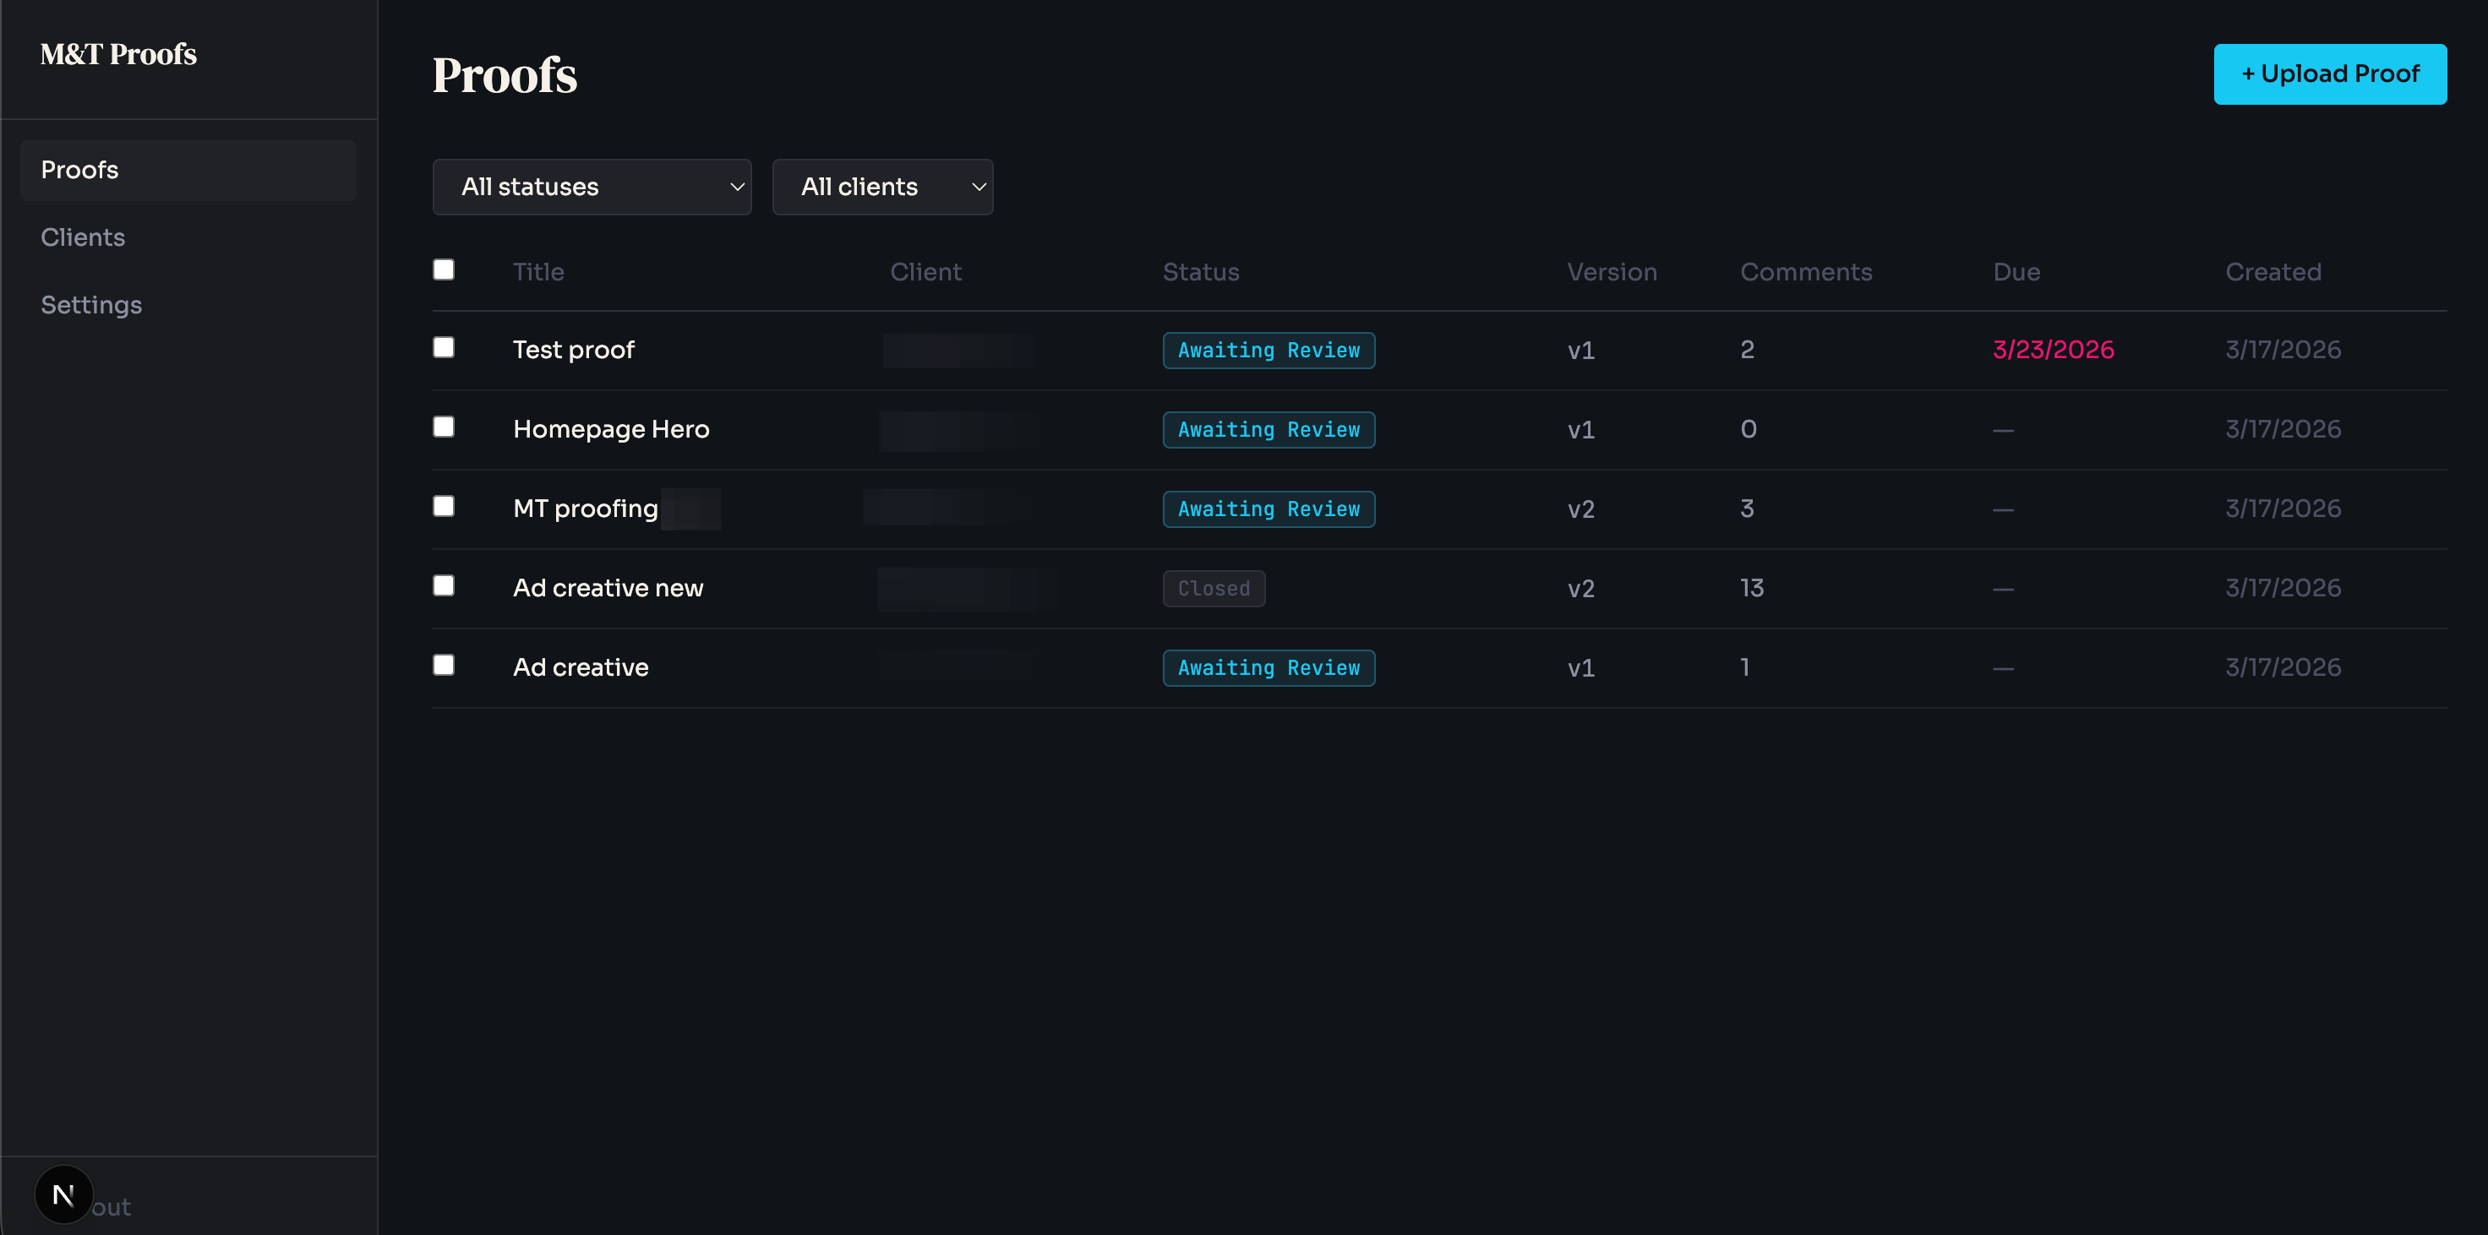Click the due date 3/23/2026

click(x=2054, y=350)
